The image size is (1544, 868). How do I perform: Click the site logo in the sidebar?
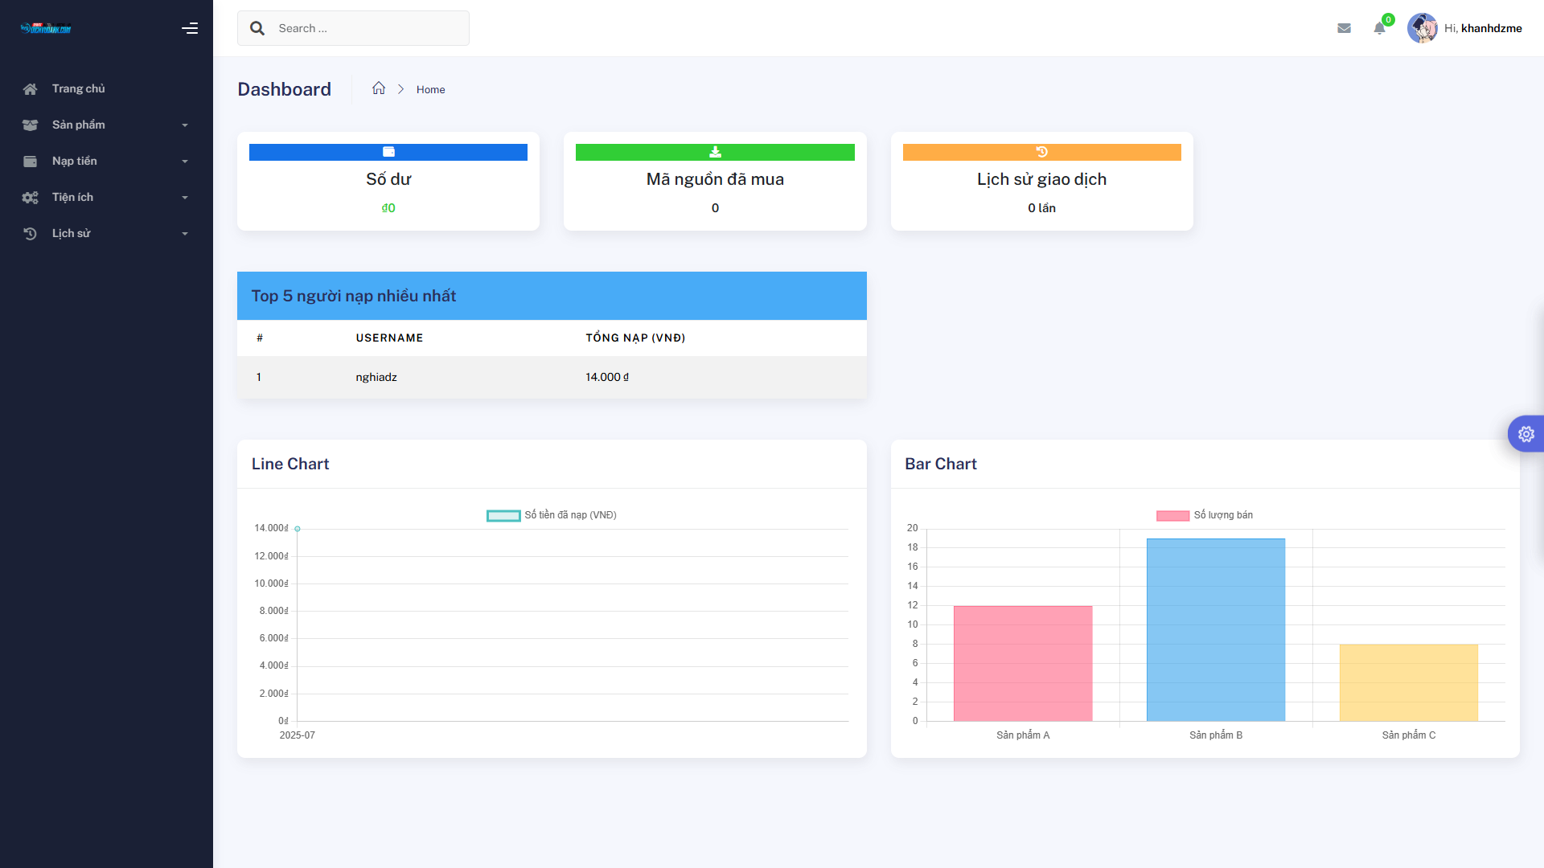[x=46, y=29]
